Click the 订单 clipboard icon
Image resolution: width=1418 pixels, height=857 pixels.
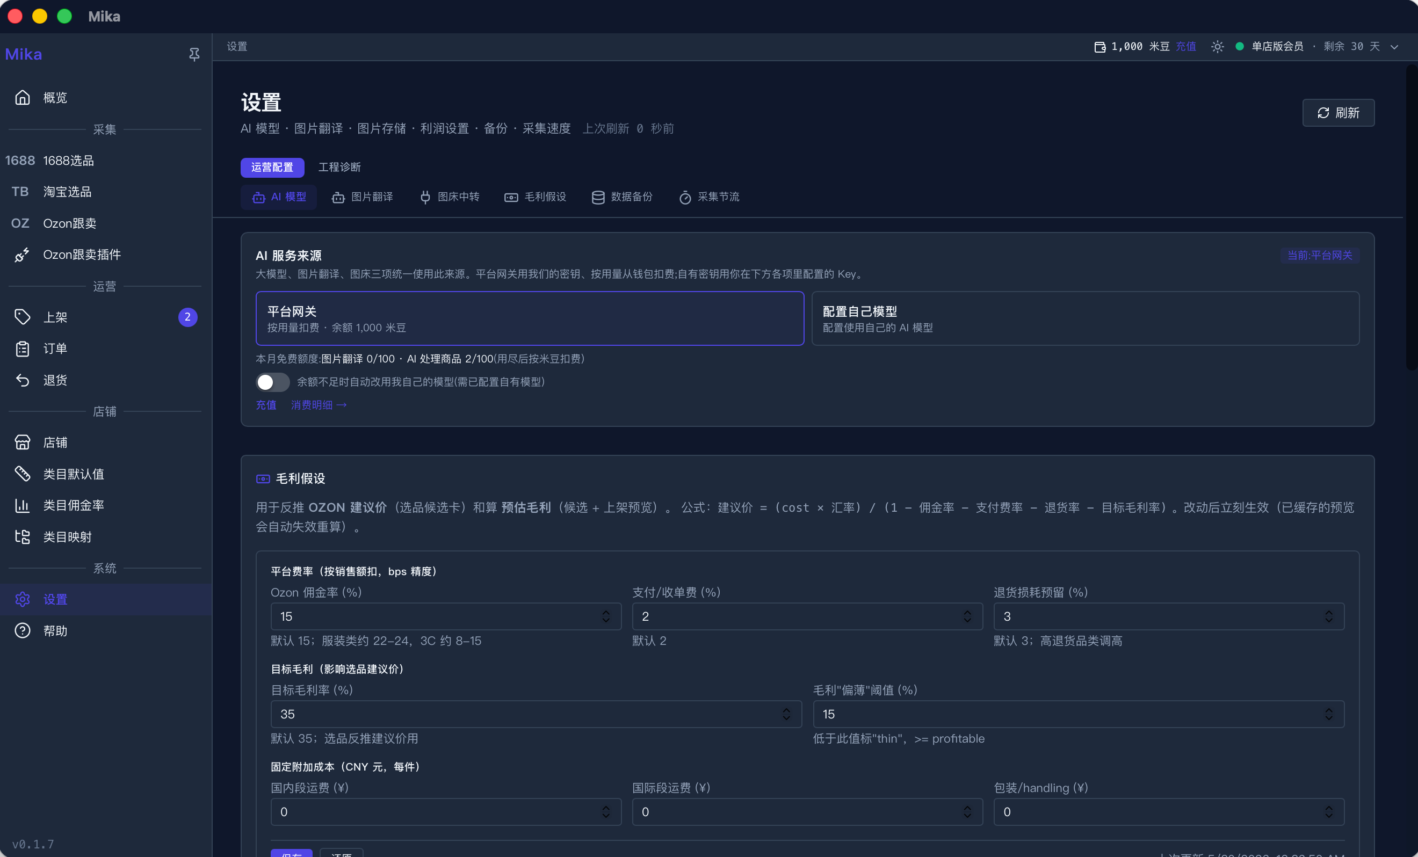23,348
